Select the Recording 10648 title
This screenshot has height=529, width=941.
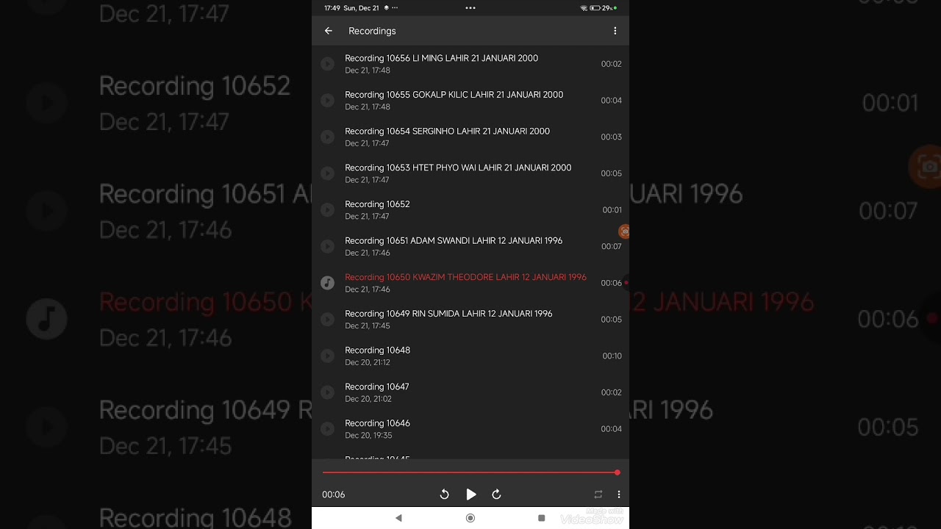click(x=377, y=350)
